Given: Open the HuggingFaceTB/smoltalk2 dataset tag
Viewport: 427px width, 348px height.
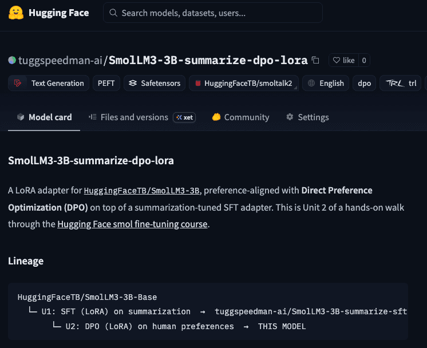Looking at the screenshot, I should (244, 84).
